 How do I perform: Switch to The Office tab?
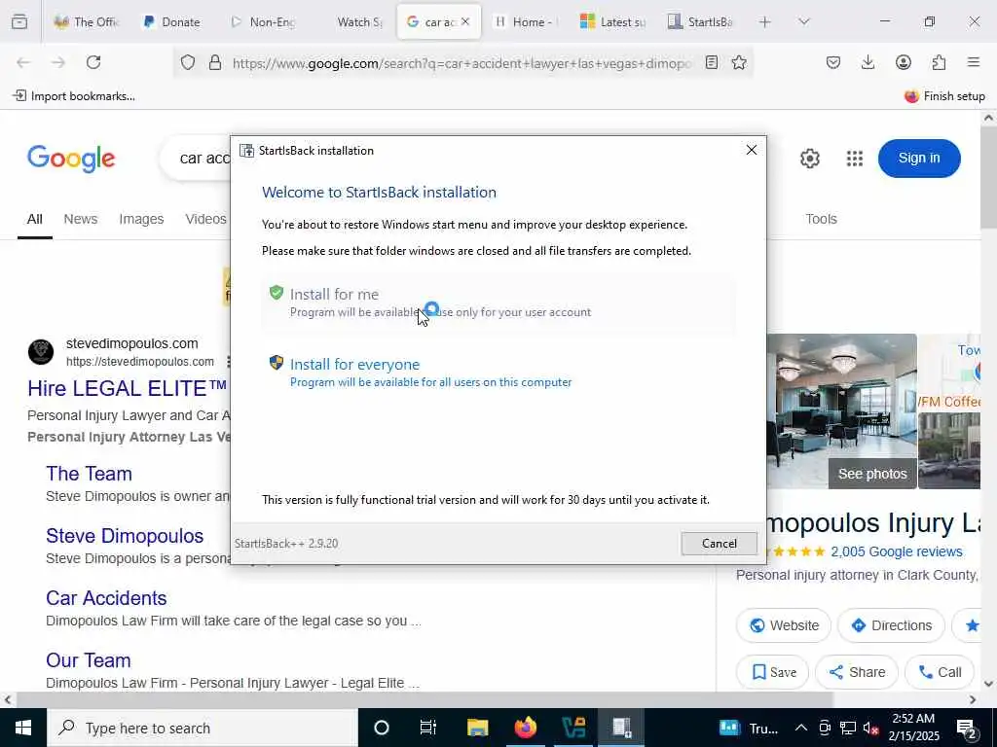87,21
